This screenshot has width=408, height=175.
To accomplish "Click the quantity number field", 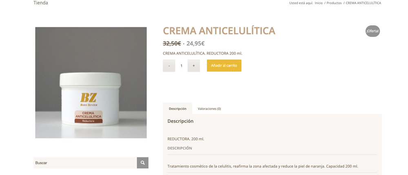I will tap(182, 66).
